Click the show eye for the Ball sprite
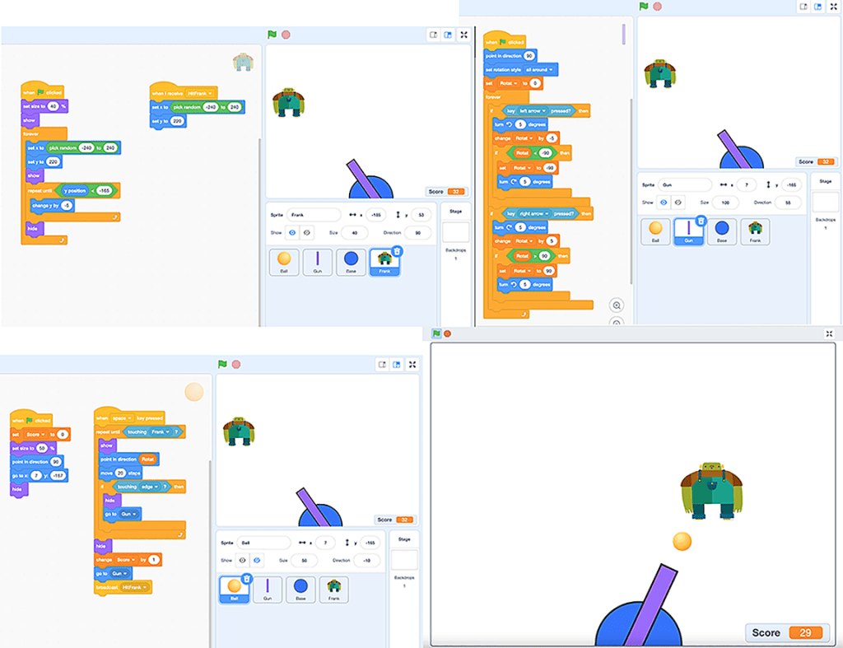The height and width of the screenshot is (648, 843). [242, 560]
